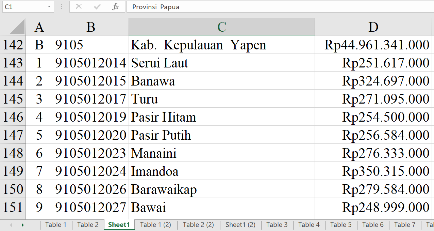Switch to the Table 1 sheet tab
The image size is (434, 231).
56,225
